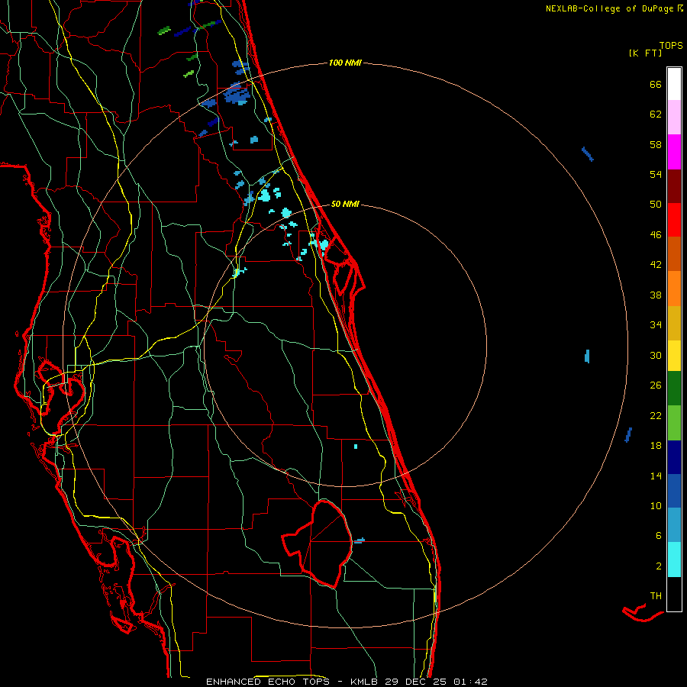The image size is (687, 687).
Task: Click the legend value '18'
Action: point(656,446)
